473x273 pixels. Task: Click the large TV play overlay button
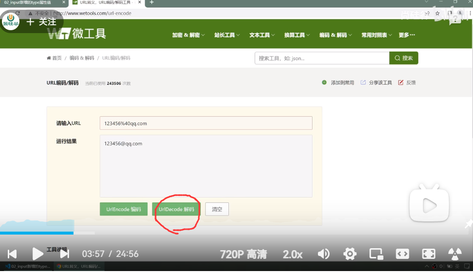pyautogui.click(x=429, y=203)
